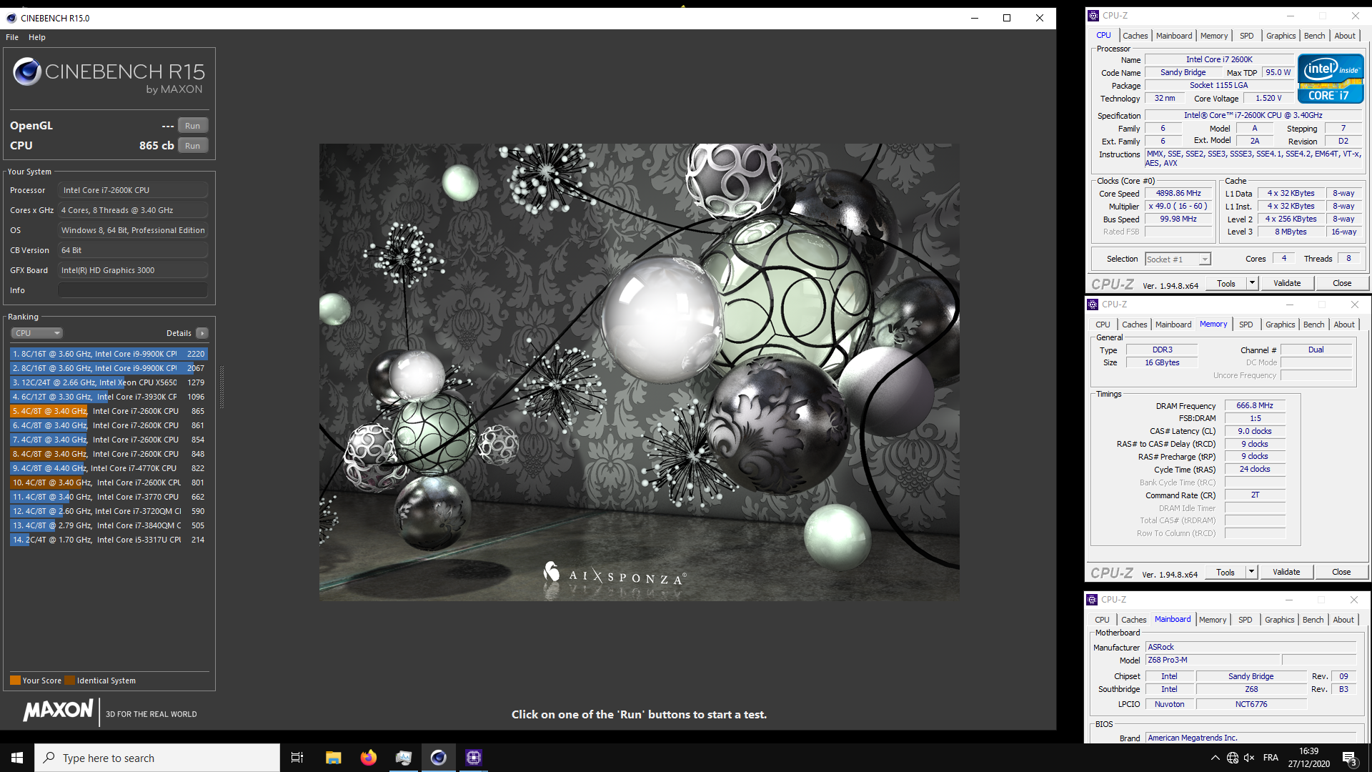This screenshot has width=1372, height=772.
Task: Open Caches tab in bottom CPU-Z window
Action: [x=1133, y=620]
